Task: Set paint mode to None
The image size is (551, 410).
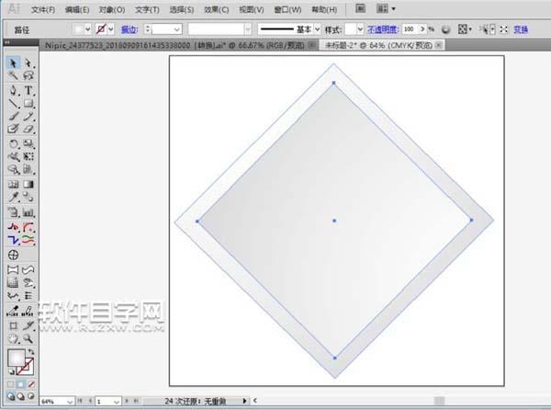Action: pyautogui.click(x=31, y=384)
